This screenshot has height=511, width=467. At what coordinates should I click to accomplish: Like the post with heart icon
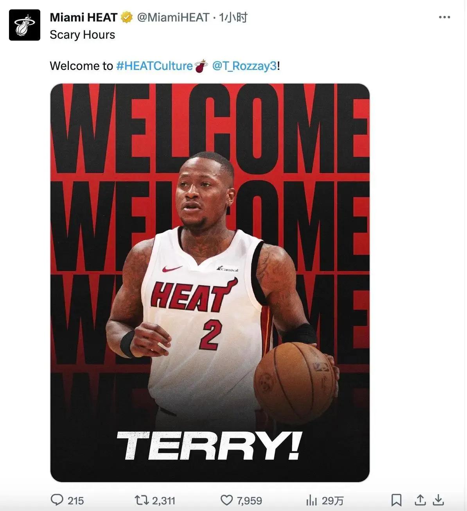[x=227, y=500]
